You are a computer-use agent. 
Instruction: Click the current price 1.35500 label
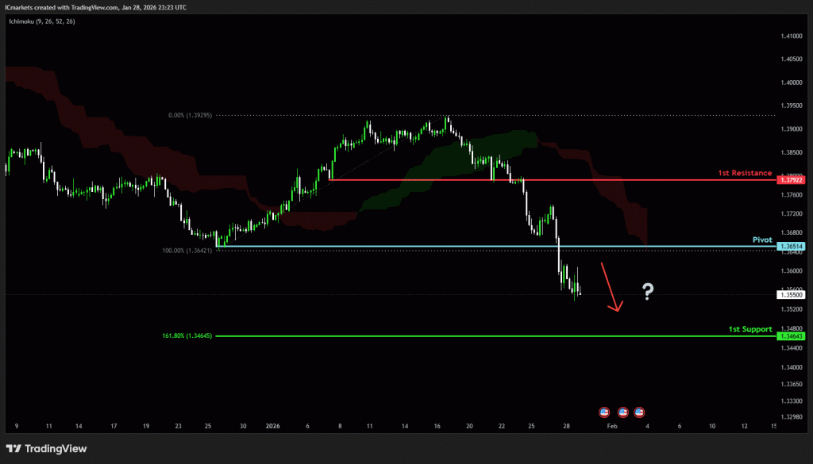tap(792, 295)
